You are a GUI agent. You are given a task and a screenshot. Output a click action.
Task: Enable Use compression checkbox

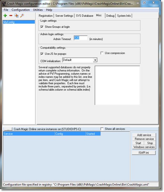point(102,53)
